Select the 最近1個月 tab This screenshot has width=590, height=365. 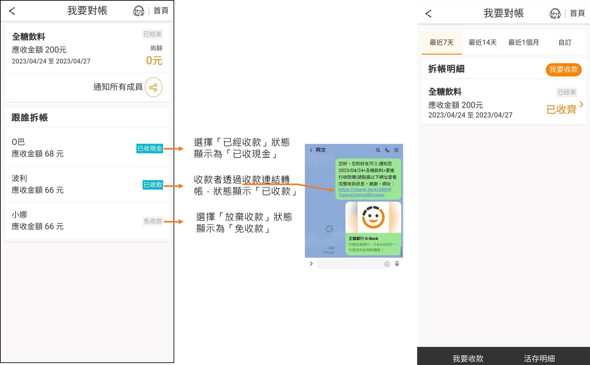[x=523, y=43]
